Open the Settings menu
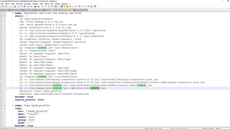This screenshot has width=230, height=129. click(x=35, y=4)
